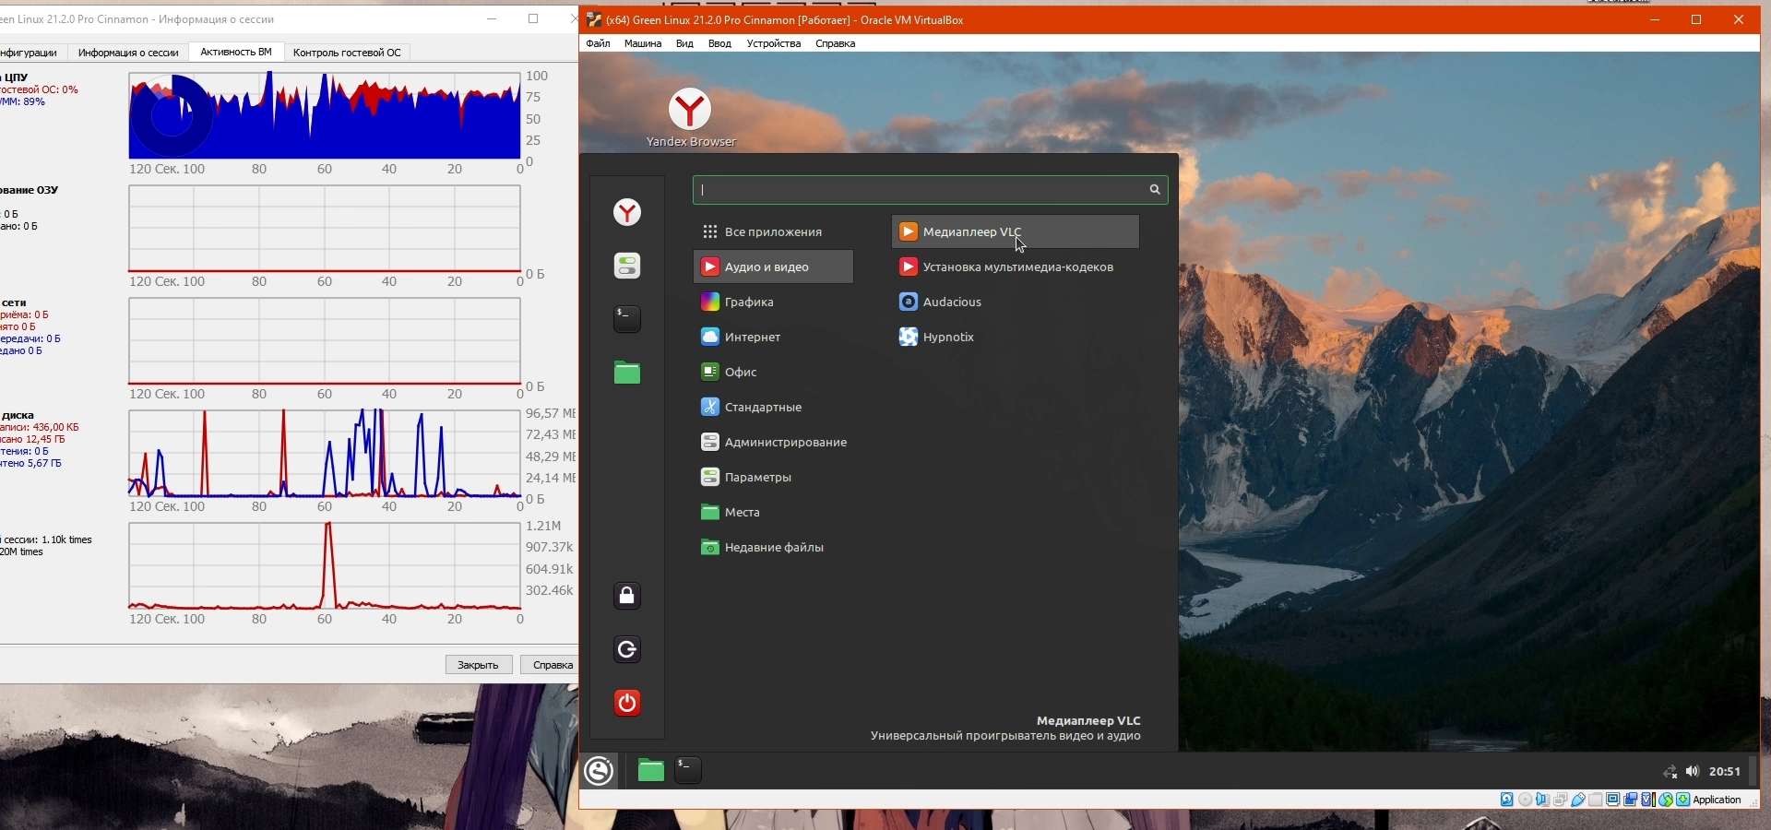Screen dimensions: 1771x830
Task: Open the Yandex Browser desktop shortcut
Action: coord(690,111)
